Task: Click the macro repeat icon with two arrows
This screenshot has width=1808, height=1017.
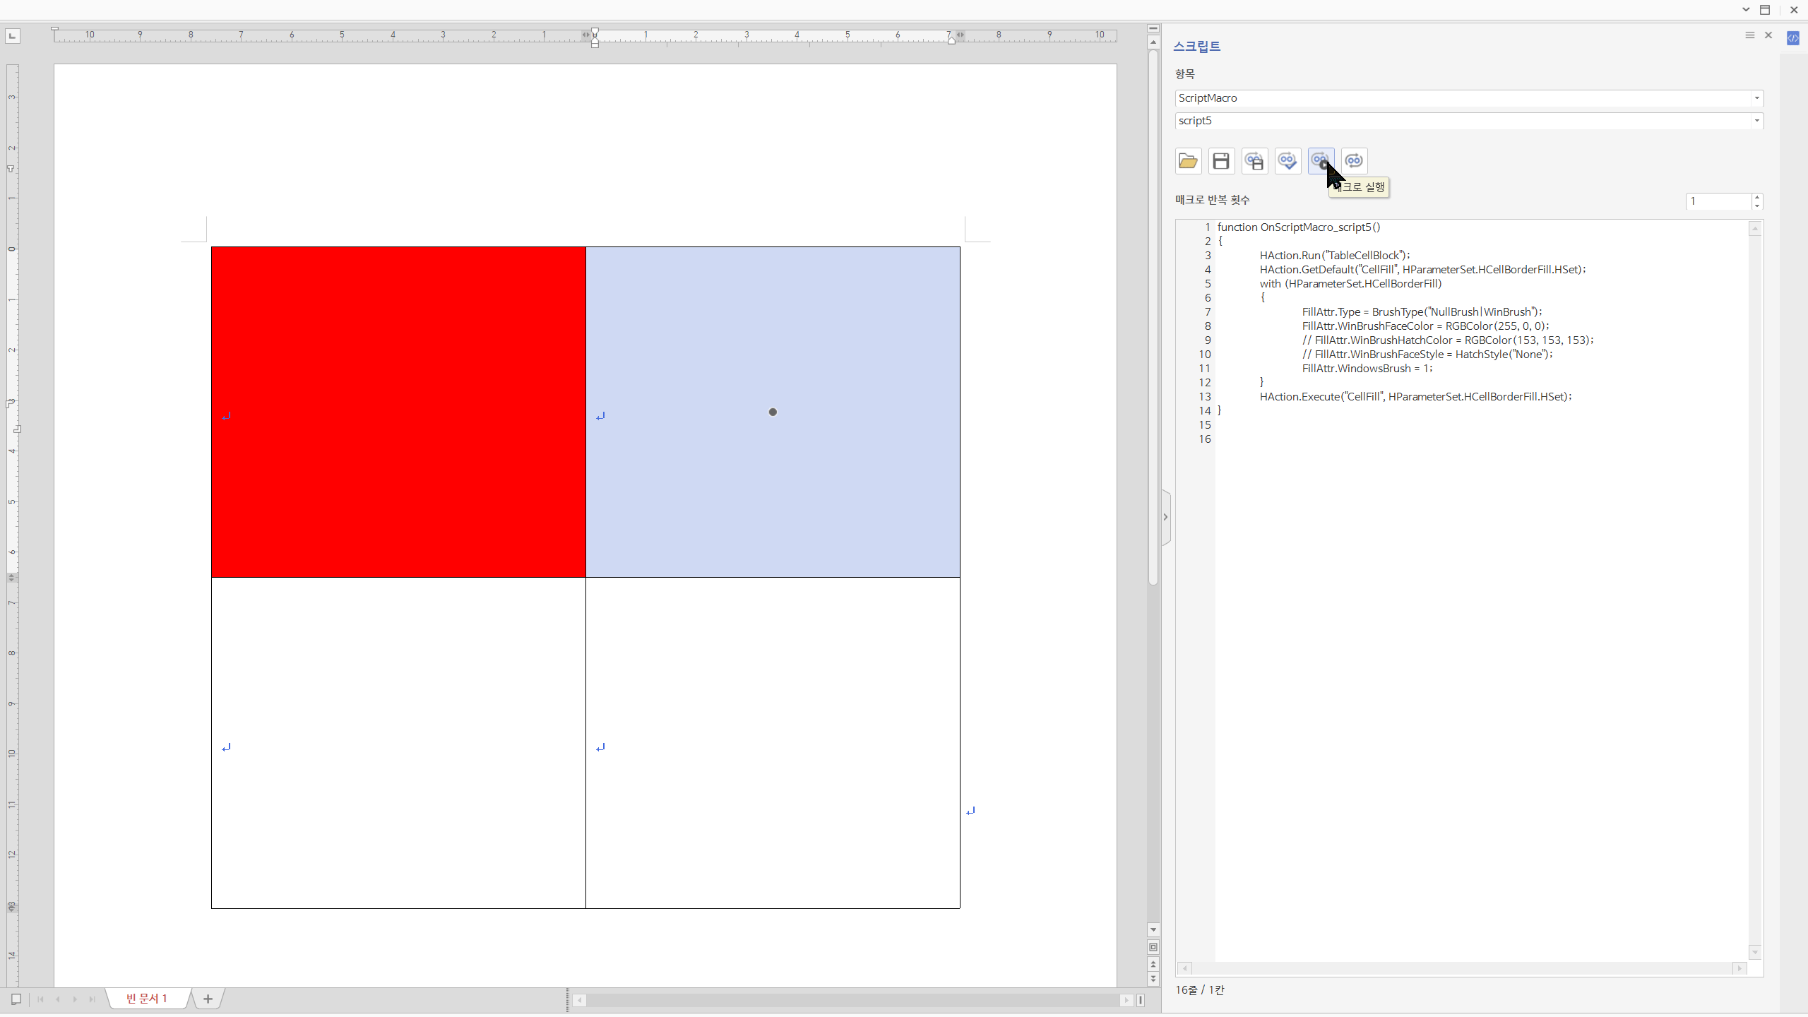Action: coord(1354,161)
